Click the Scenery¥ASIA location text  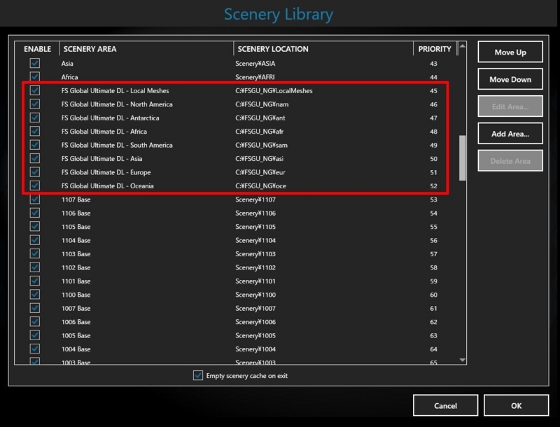click(x=255, y=63)
